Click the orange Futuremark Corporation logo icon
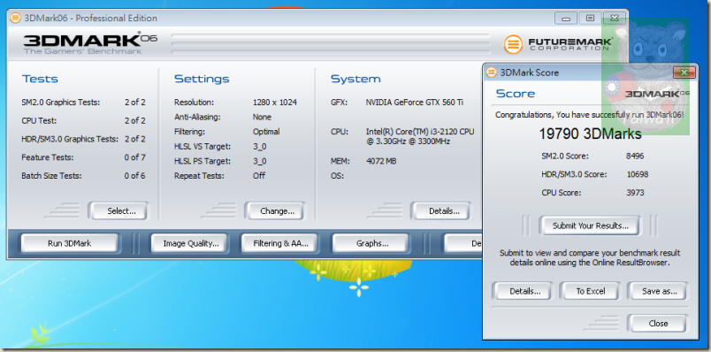 513,44
